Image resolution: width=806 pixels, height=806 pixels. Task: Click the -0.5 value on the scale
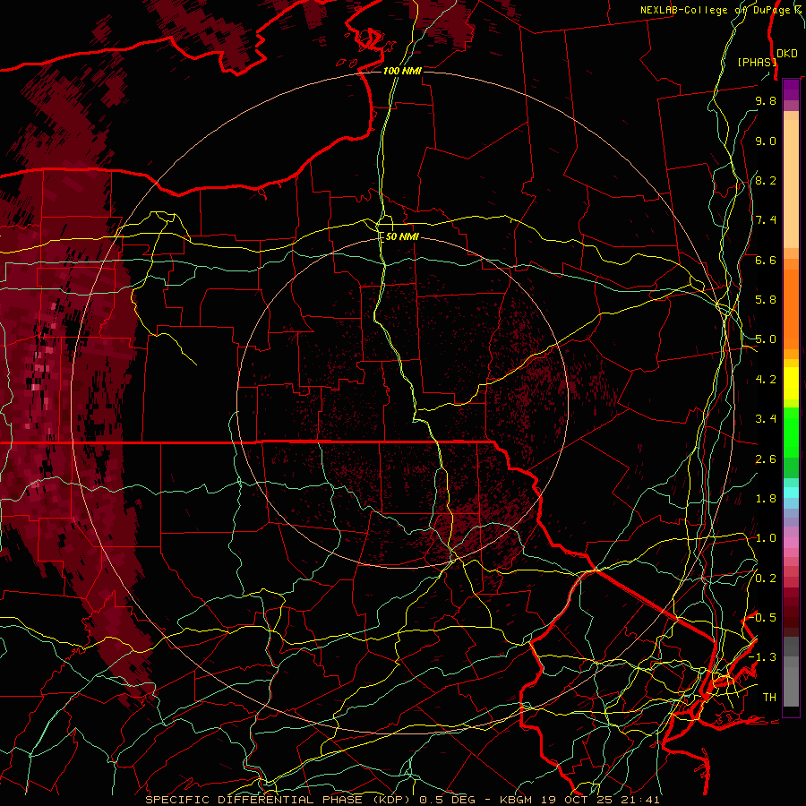[762, 618]
